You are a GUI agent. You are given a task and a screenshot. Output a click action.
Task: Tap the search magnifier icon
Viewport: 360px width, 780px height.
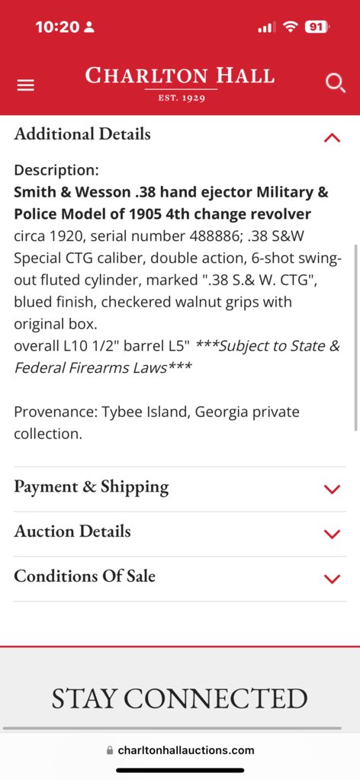pyautogui.click(x=335, y=84)
